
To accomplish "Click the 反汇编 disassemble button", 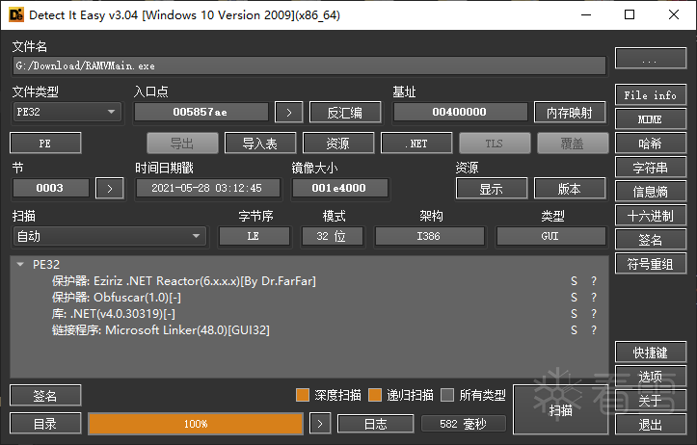I will [x=345, y=113].
